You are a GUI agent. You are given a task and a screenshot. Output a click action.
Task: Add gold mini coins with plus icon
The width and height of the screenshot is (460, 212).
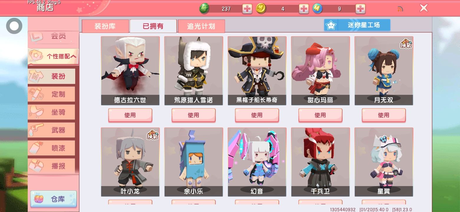click(304, 9)
